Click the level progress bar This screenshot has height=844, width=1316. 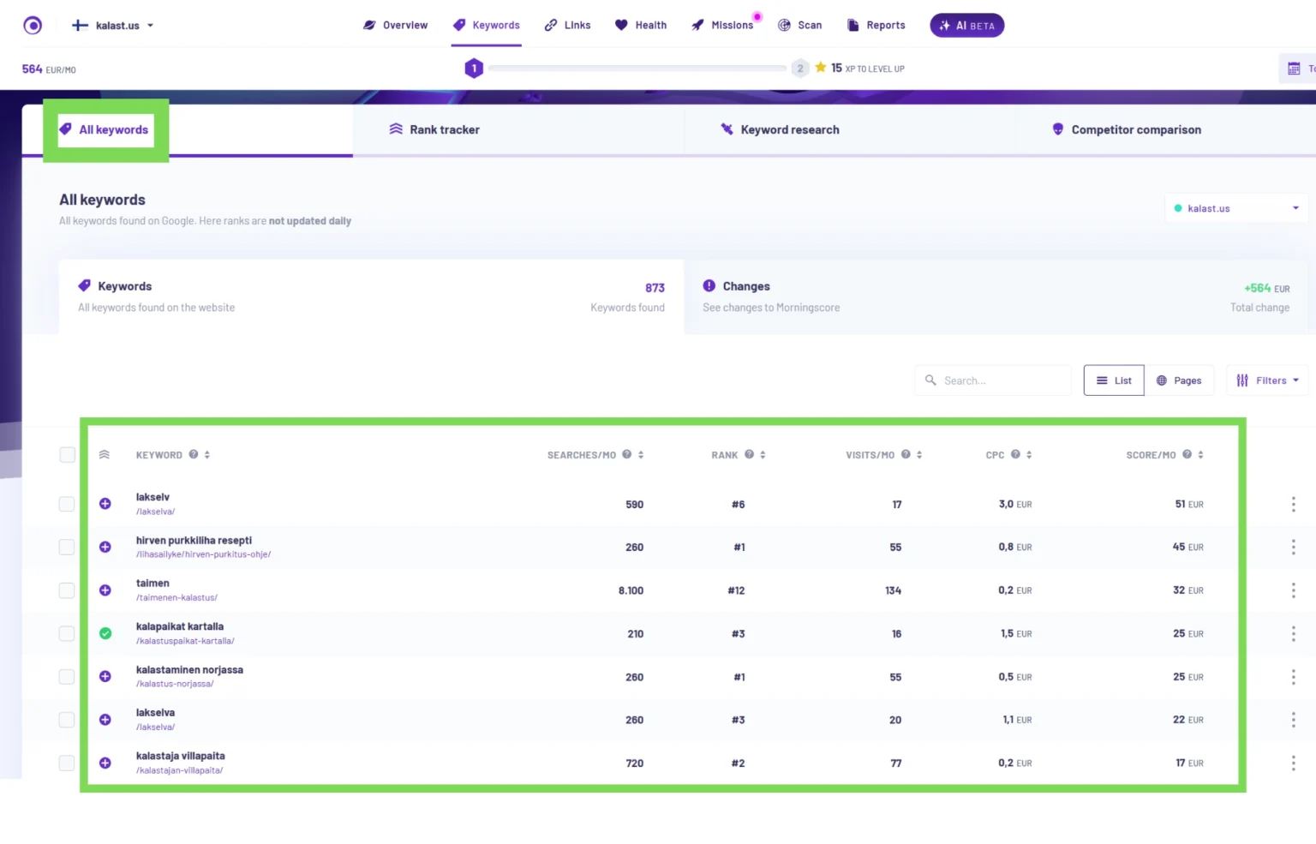[637, 69]
